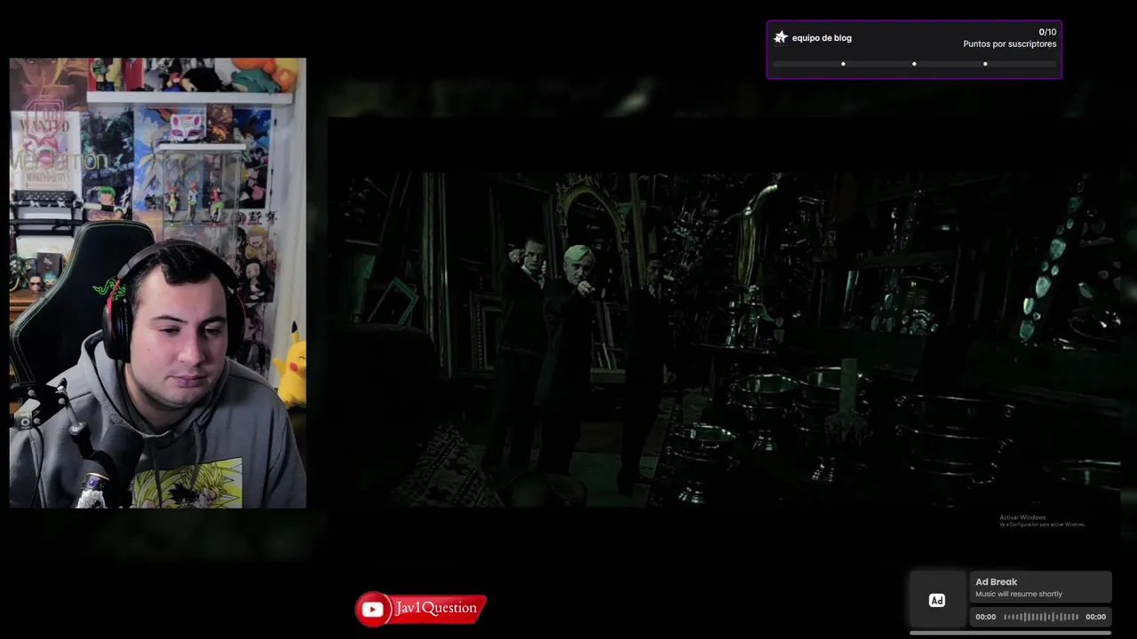The width and height of the screenshot is (1137, 639).
Task: Click the webcam feed of the streamer
Action: 158,283
